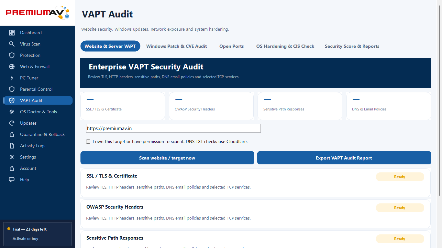This screenshot has width=442, height=248.
Task: Click the PC Tuner lightning icon
Action: 12,78
